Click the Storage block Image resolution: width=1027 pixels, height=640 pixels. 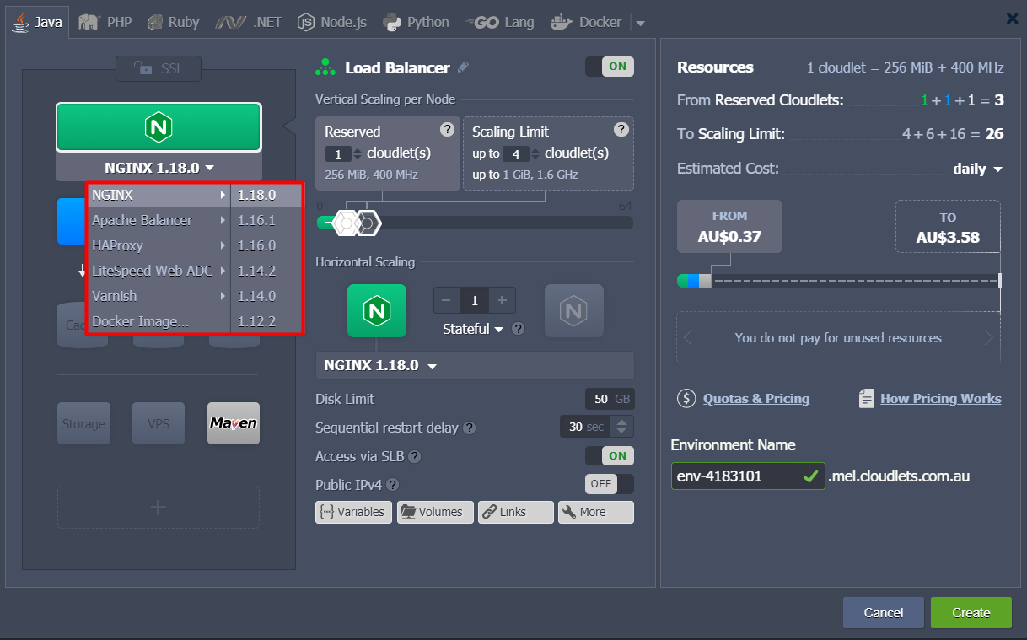tap(83, 423)
